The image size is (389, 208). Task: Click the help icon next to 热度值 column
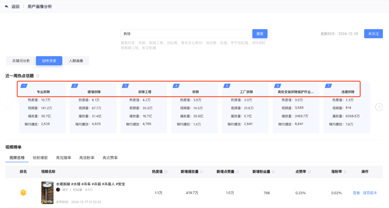166,172
